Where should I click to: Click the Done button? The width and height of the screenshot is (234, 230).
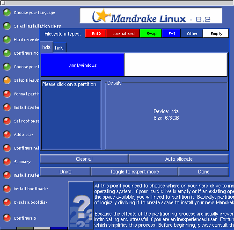click(204, 172)
